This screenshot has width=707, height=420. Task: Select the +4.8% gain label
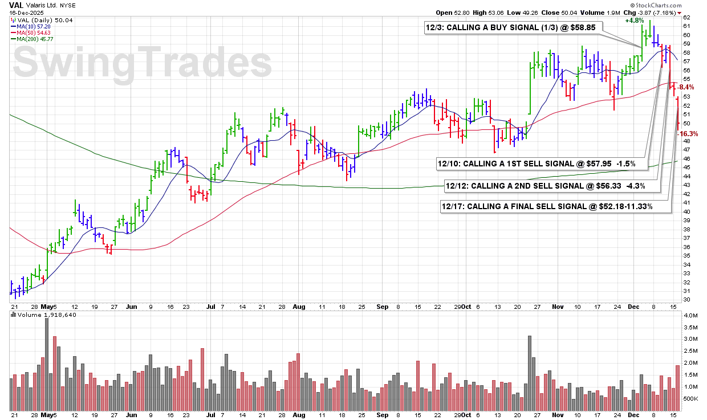[x=634, y=21]
